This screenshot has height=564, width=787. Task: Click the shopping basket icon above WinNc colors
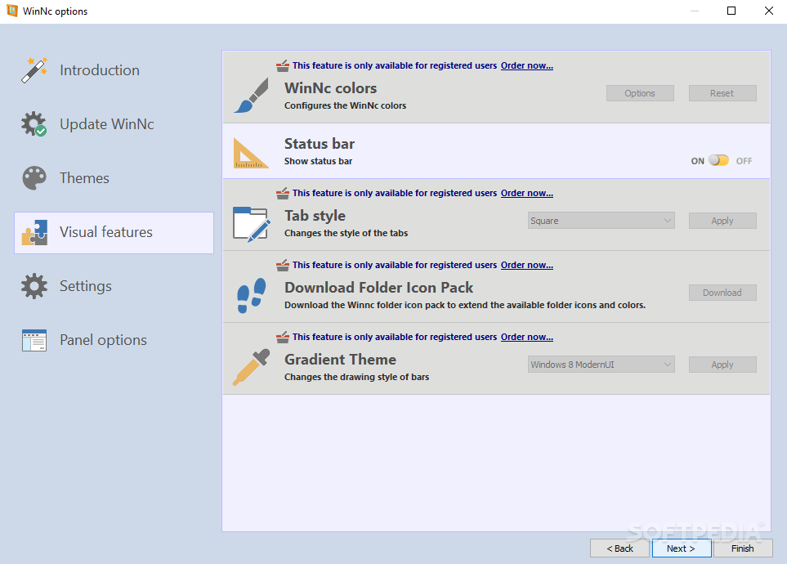283,65
